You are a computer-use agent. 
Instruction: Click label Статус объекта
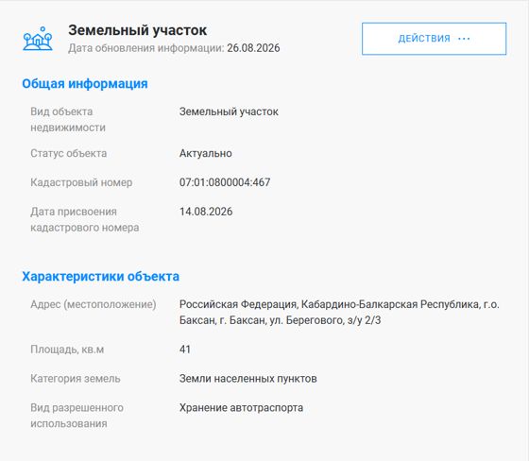[68, 153]
